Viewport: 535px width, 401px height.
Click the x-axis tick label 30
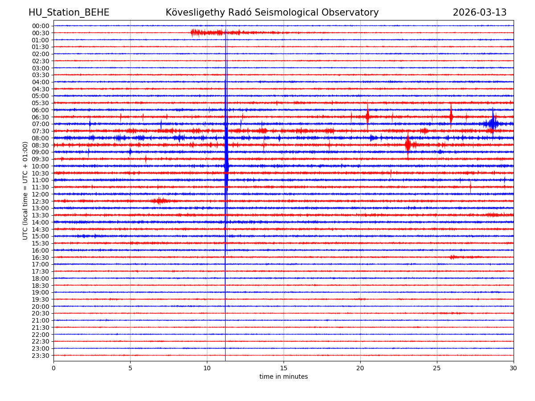click(514, 368)
